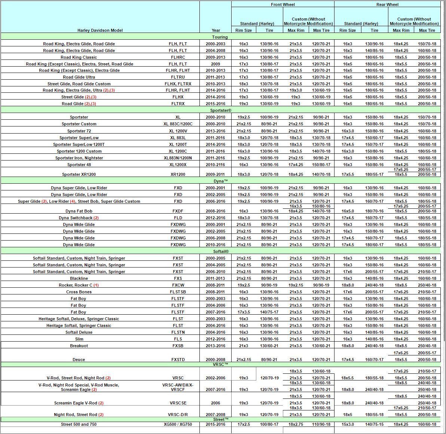Select the "XG500 / XG750" code cell
The width and height of the screenshot is (446, 434).
click(178, 424)
